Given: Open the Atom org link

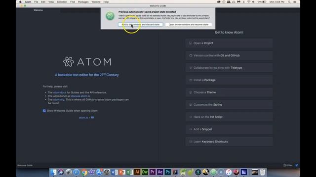Looking at the screenshot, I should pos(59,99).
